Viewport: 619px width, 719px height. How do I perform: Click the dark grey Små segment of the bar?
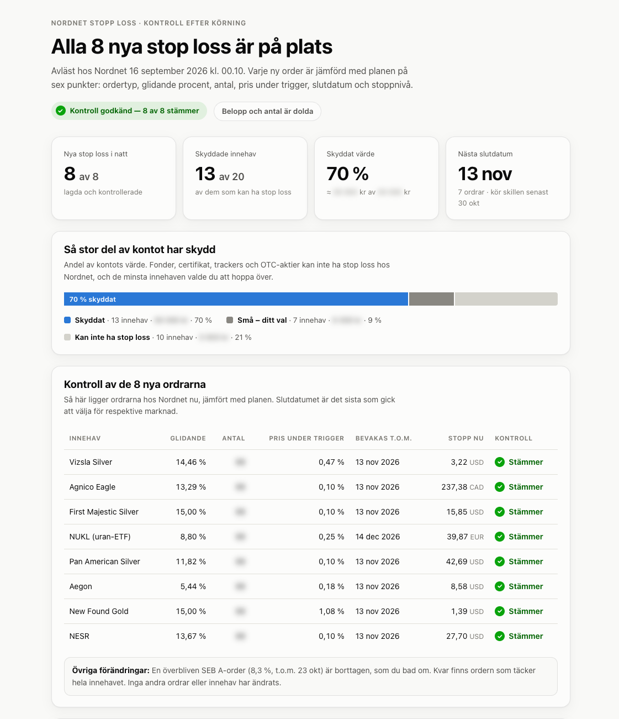431,299
